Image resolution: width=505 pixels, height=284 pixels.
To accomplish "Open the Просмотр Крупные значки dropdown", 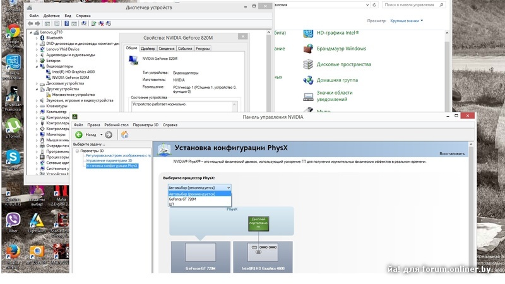I will click(407, 21).
